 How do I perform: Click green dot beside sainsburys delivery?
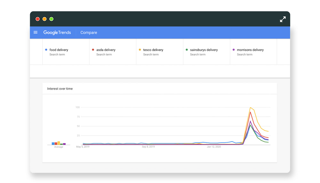point(187,50)
